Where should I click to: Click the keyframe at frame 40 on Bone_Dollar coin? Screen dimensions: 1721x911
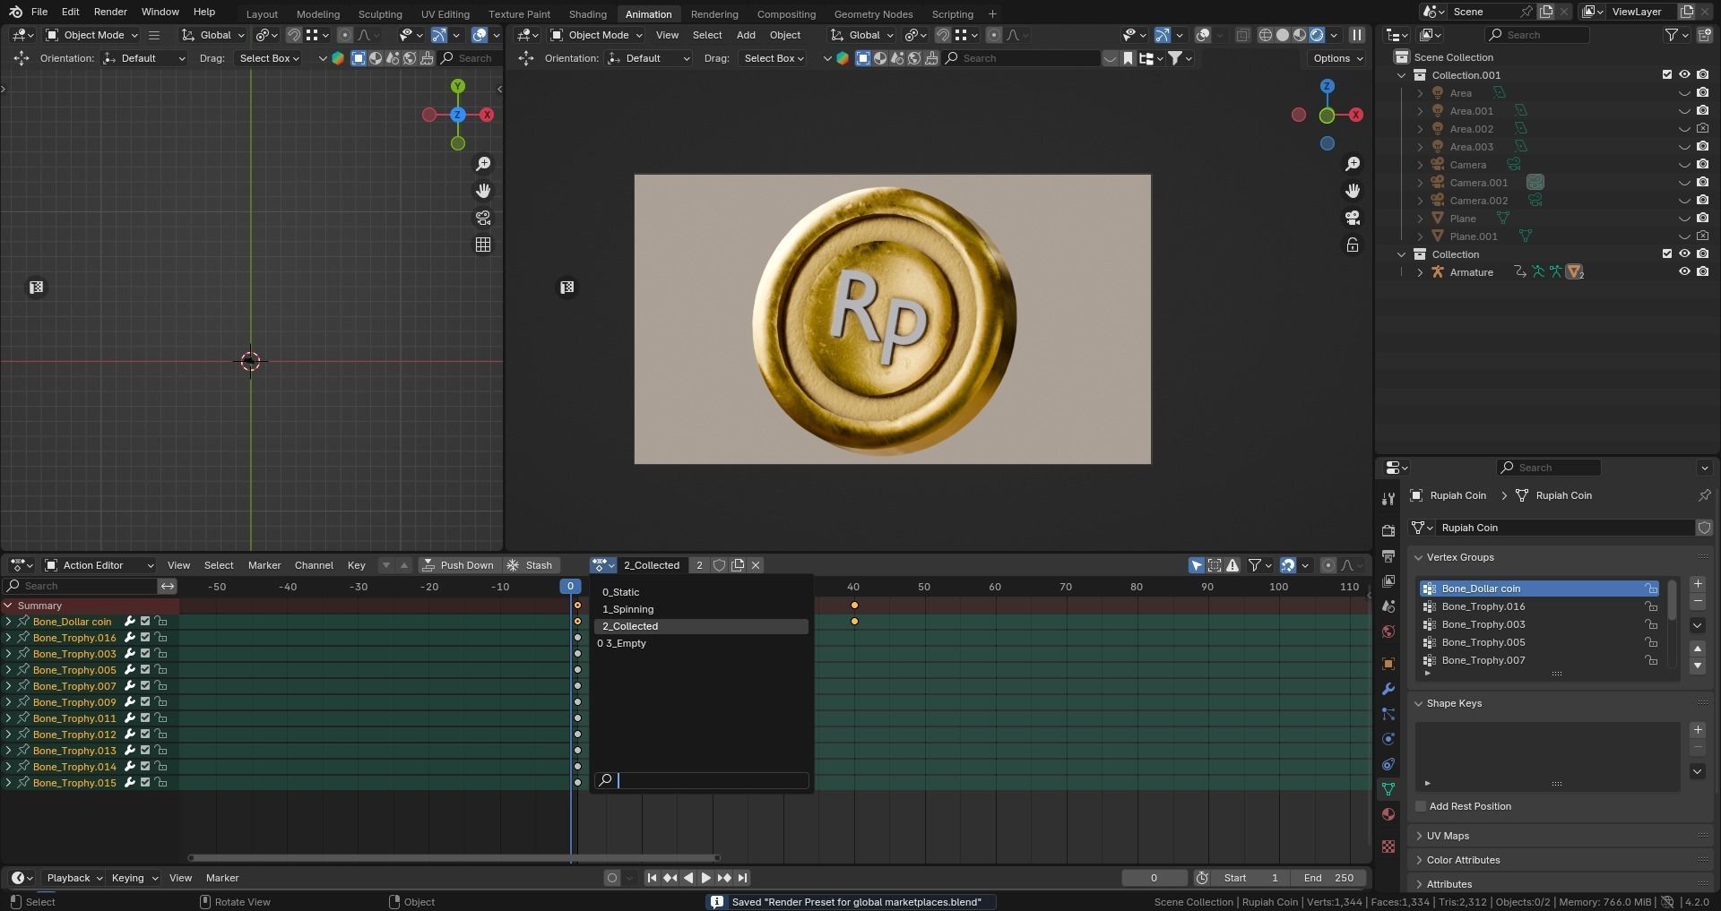[854, 622]
